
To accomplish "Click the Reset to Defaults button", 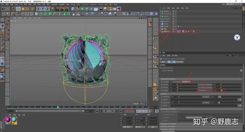I will tap(168, 131).
